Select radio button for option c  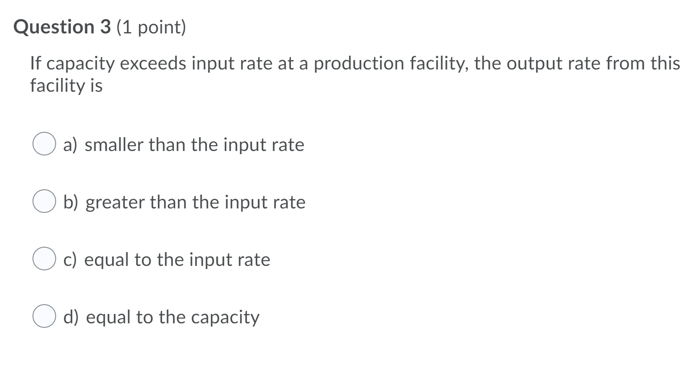44,260
